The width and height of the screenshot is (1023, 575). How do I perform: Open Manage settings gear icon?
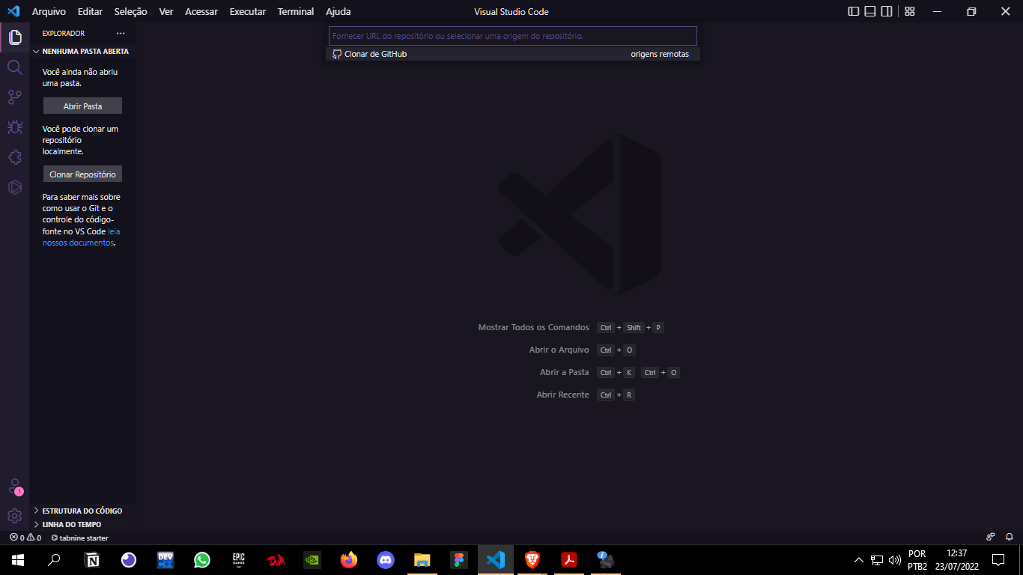pyautogui.click(x=14, y=516)
